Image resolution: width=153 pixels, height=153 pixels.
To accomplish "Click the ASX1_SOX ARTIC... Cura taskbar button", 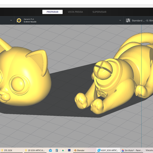I will point(108,150).
